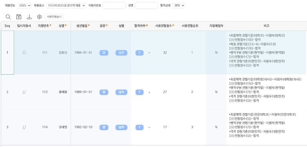
Task: Click the 서류전형실시 button
Action: click(x=54, y=17)
